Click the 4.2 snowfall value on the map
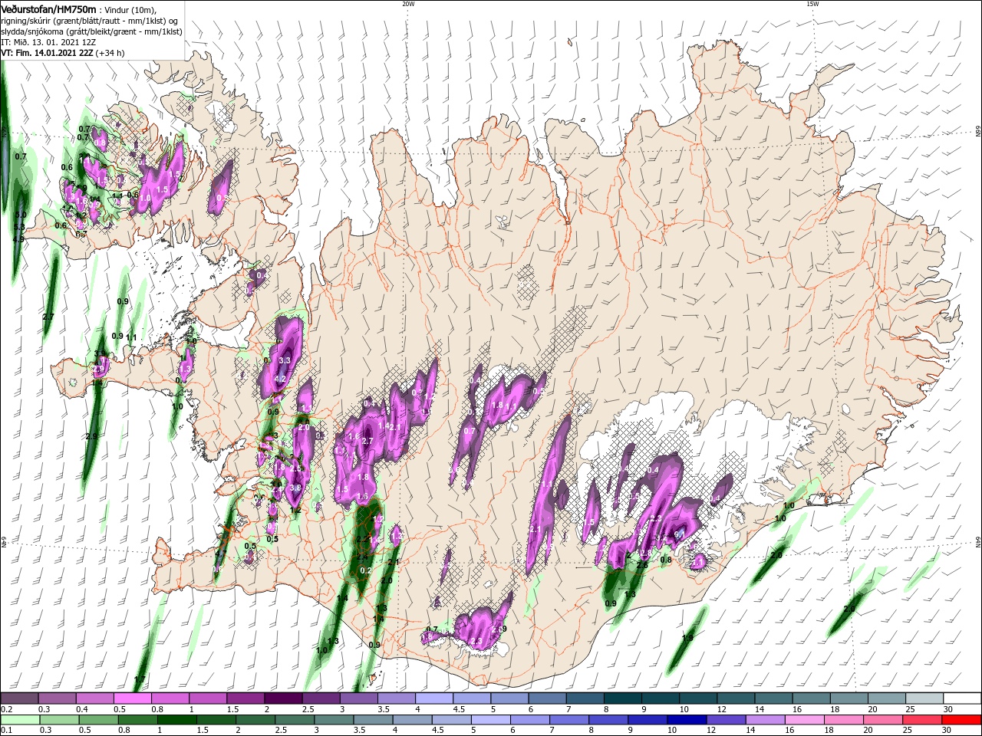Screen dimensions: 982x736 point(280,379)
